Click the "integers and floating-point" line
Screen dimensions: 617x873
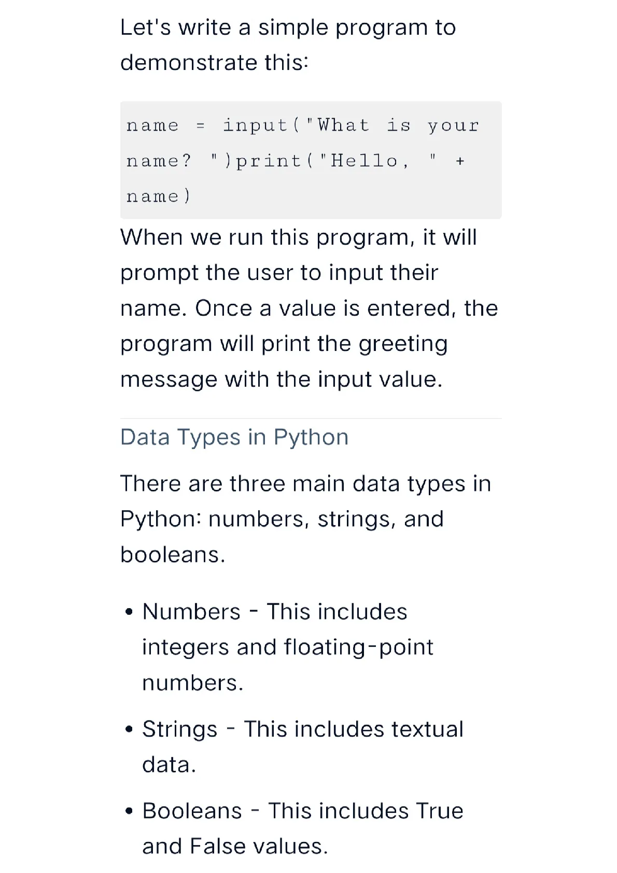pos(288,647)
